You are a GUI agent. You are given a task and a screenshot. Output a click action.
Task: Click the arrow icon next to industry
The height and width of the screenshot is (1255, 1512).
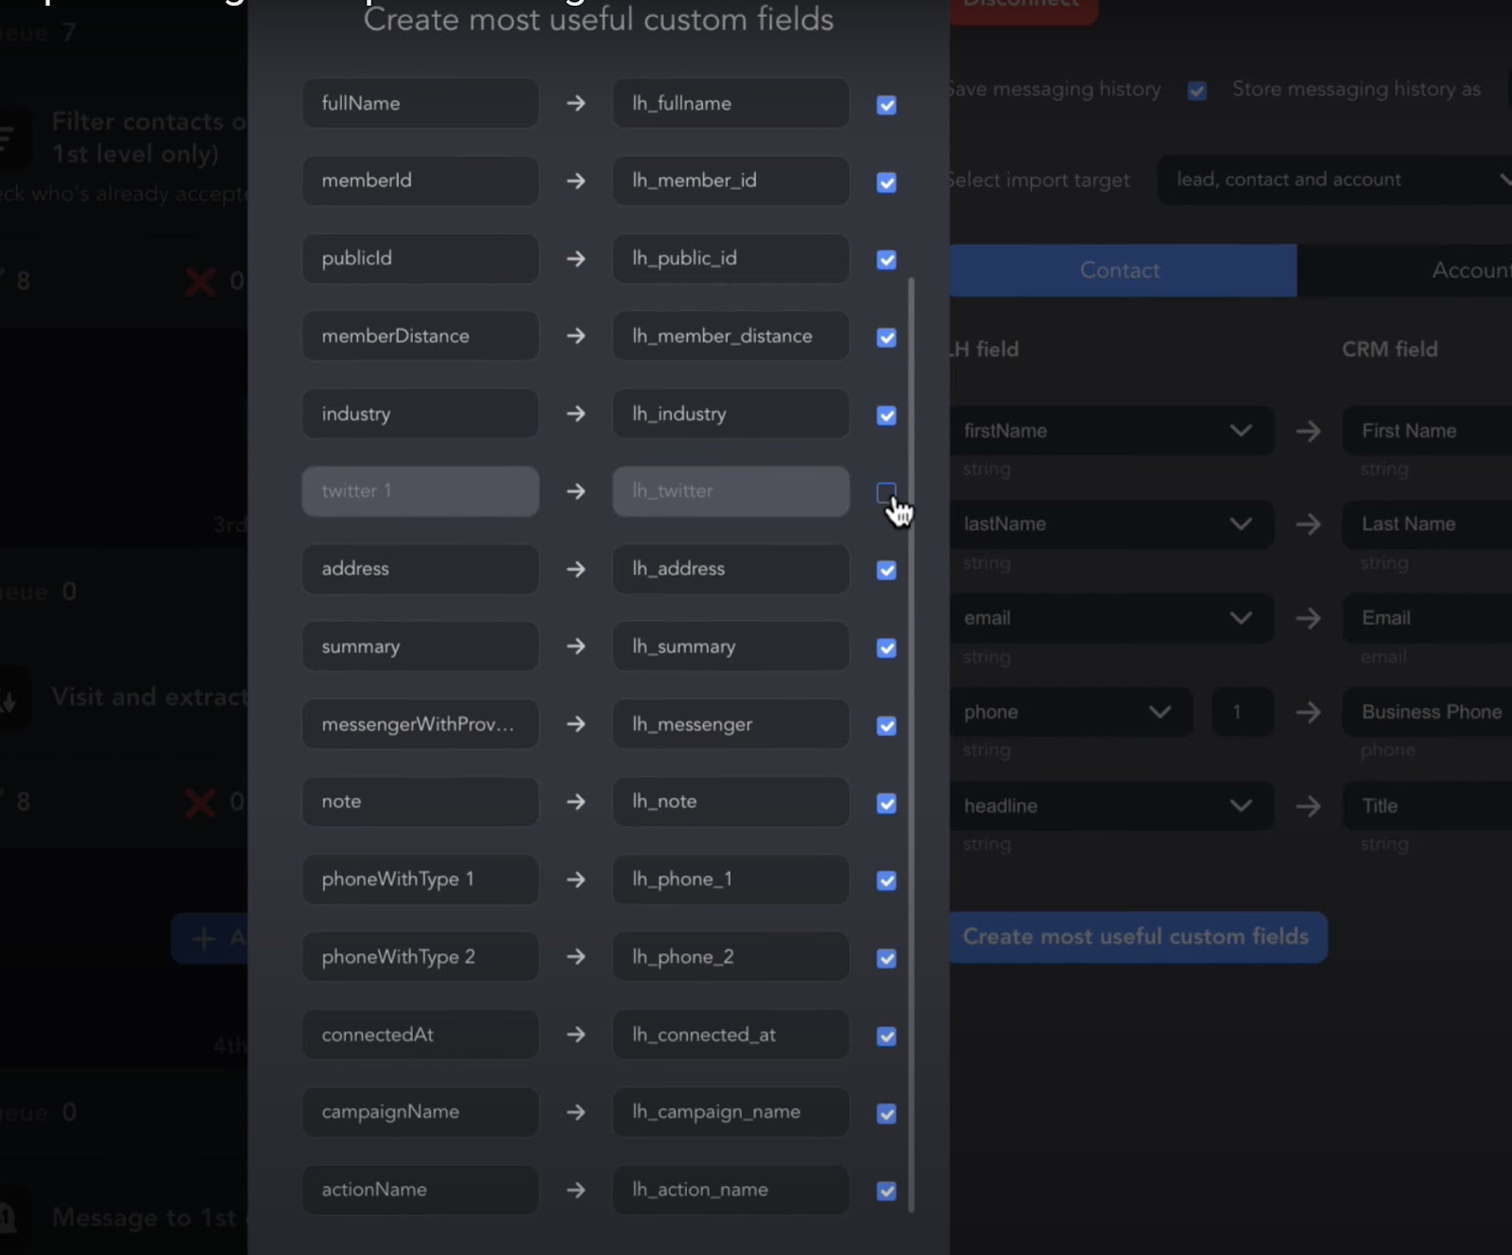(x=576, y=414)
